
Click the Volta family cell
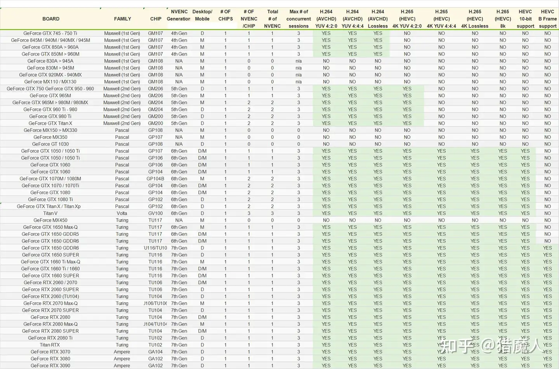click(x=122, y=214)
